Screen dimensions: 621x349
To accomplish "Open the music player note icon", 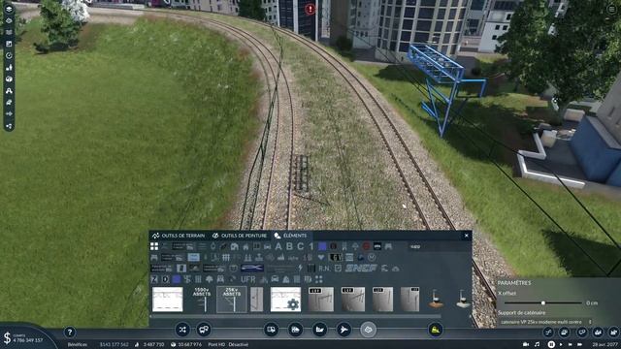I will tap(537, 345).
